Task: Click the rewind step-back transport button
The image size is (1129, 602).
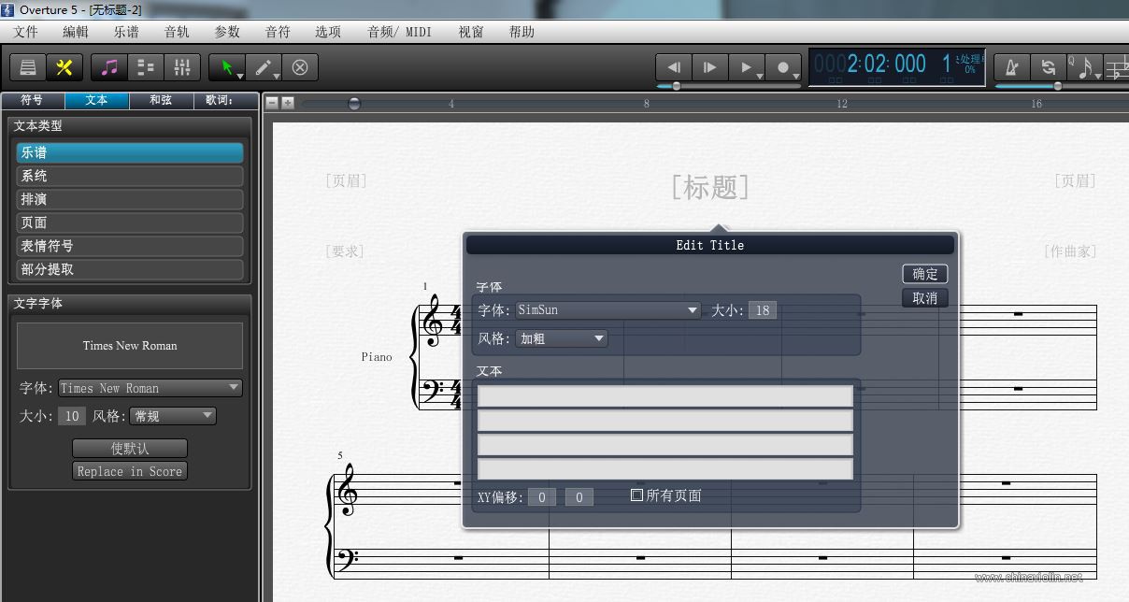Action: pos(674,67)
